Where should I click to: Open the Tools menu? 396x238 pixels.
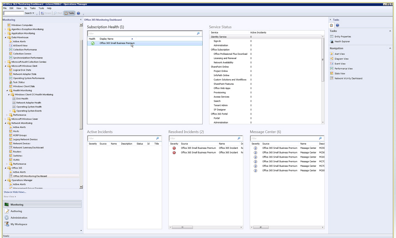click(41, 8)
